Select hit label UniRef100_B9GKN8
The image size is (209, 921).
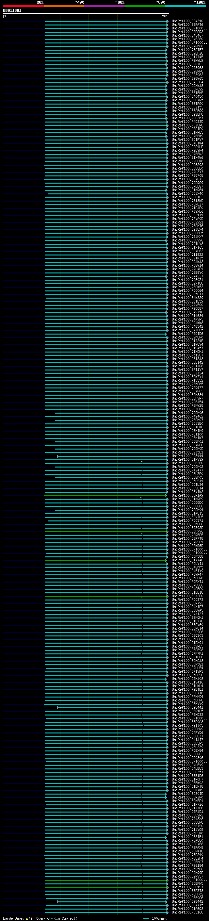(187, 72)
